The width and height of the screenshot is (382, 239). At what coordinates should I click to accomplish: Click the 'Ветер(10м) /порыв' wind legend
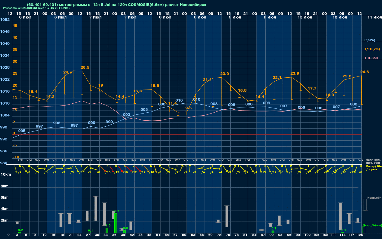(x=374, y=168)
